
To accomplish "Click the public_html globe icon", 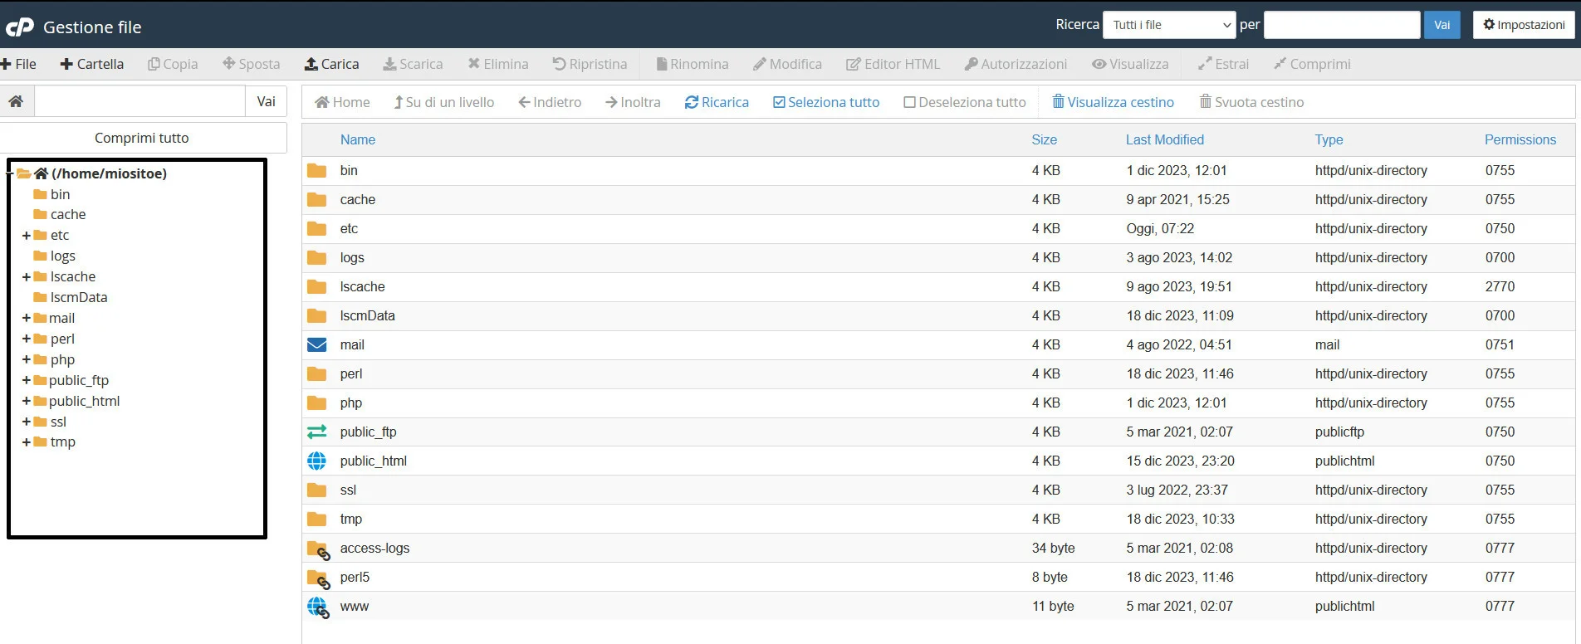I will [317, 461].
